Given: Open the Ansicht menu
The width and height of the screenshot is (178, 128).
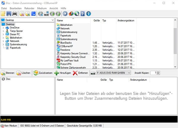Looking at the screenshot, I should [54, 8].
